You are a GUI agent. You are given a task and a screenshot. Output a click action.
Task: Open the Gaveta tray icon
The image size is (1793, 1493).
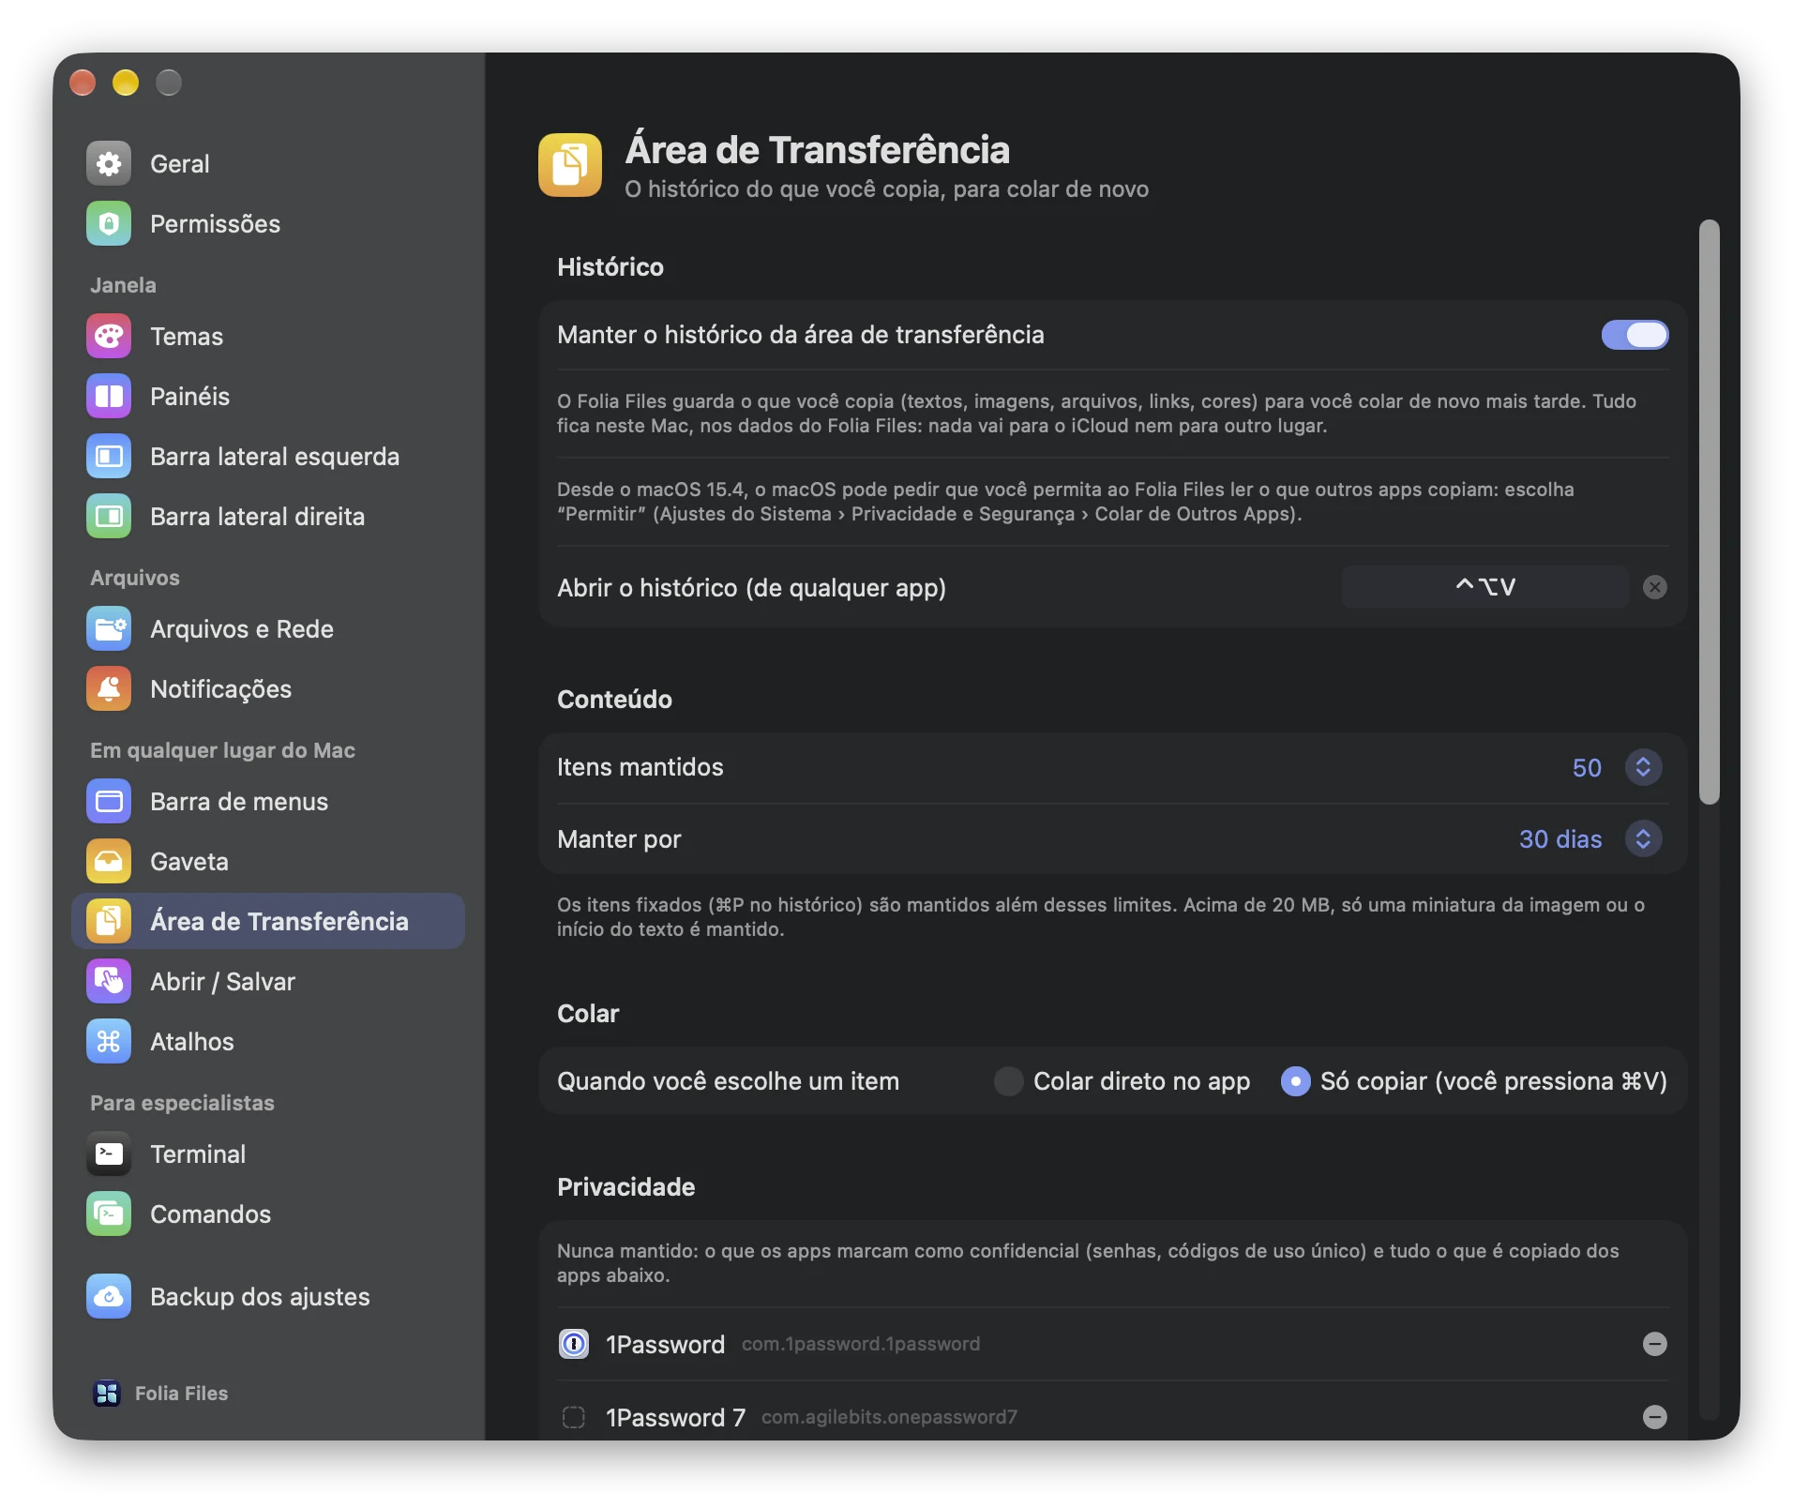109,862
